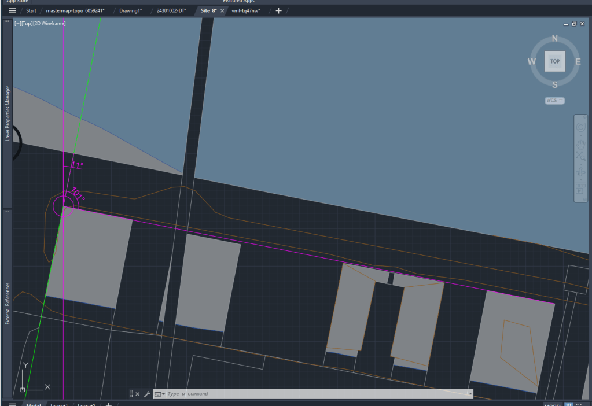
Task: Close the command line window
Action: (x=138, y=394)
